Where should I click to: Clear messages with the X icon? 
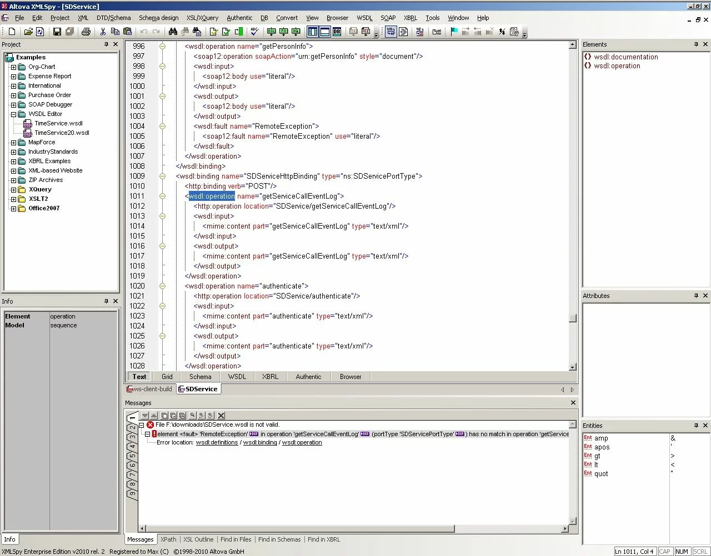click(x=221, y=415)
